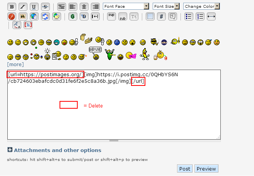This screenshot has width=254, height=176.
Task: Center the text
Action: coord(84,7)
